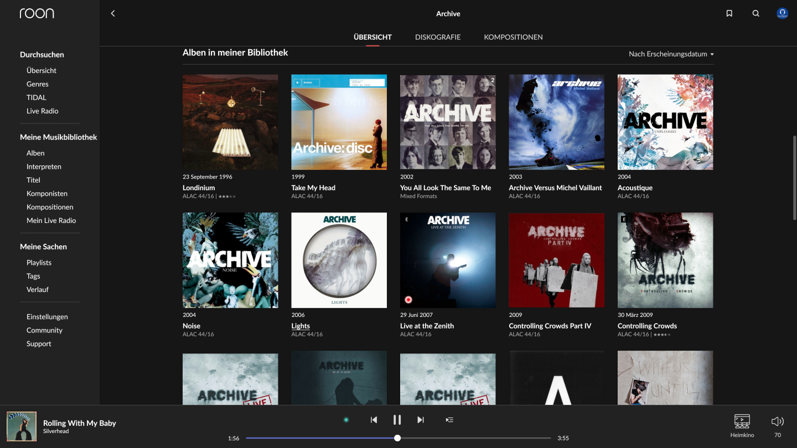Open the Noise album cover
The image size is (797, 448).
[230, 261]
